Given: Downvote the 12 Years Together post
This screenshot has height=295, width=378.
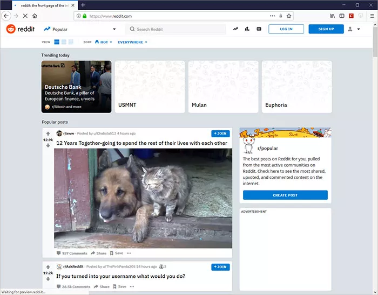Looking at the screenshot, I should [48, 145].
